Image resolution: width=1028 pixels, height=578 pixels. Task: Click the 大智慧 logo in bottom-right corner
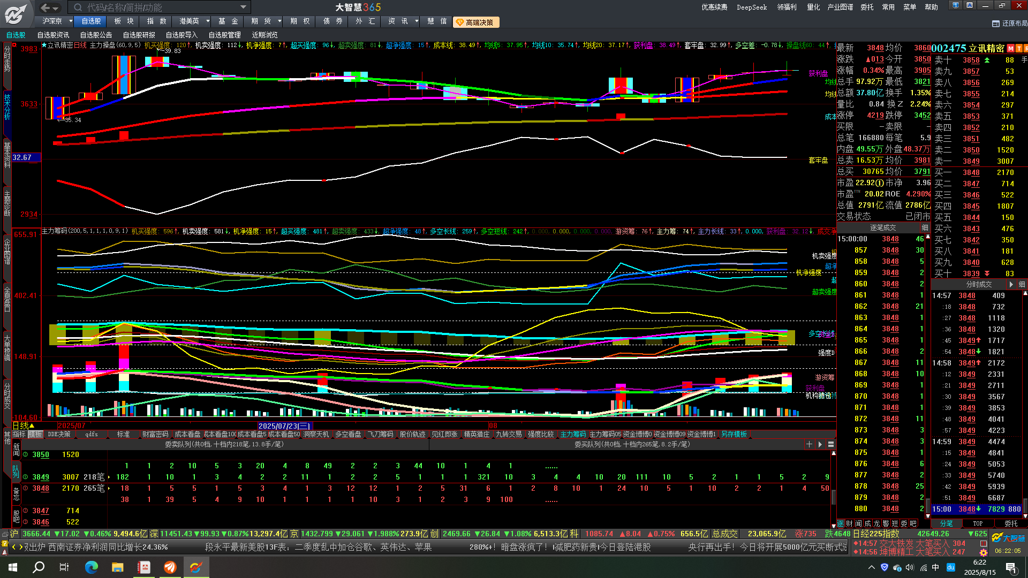tap(1008, 538)
